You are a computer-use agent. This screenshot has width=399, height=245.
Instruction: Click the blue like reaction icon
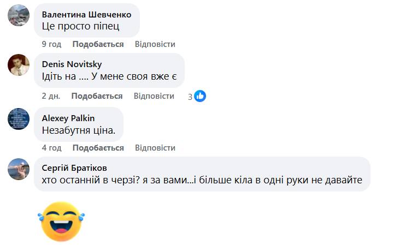[200, 97]
